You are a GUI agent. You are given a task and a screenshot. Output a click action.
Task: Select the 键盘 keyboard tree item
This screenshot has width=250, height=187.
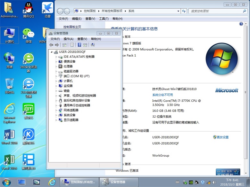pos(66,91)
